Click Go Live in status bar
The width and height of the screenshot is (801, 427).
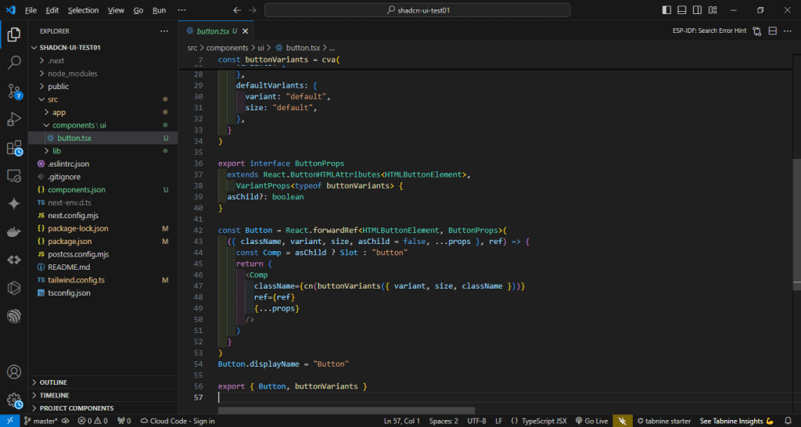591,421
